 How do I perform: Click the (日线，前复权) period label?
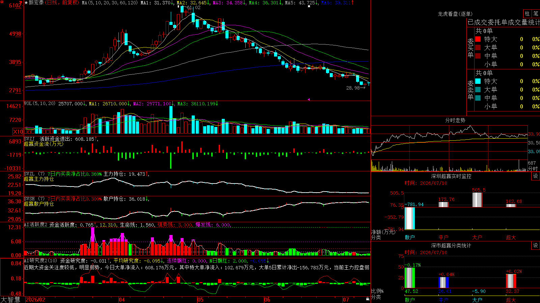[x=62, y=3]
